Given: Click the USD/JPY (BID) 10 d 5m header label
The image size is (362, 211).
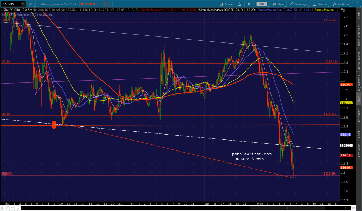Looking at the screenshot, I should (17, 10).
